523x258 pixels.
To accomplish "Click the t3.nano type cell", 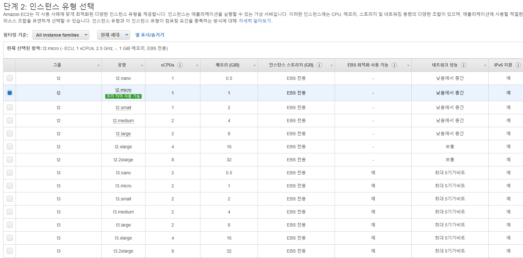I will point(123,173).
